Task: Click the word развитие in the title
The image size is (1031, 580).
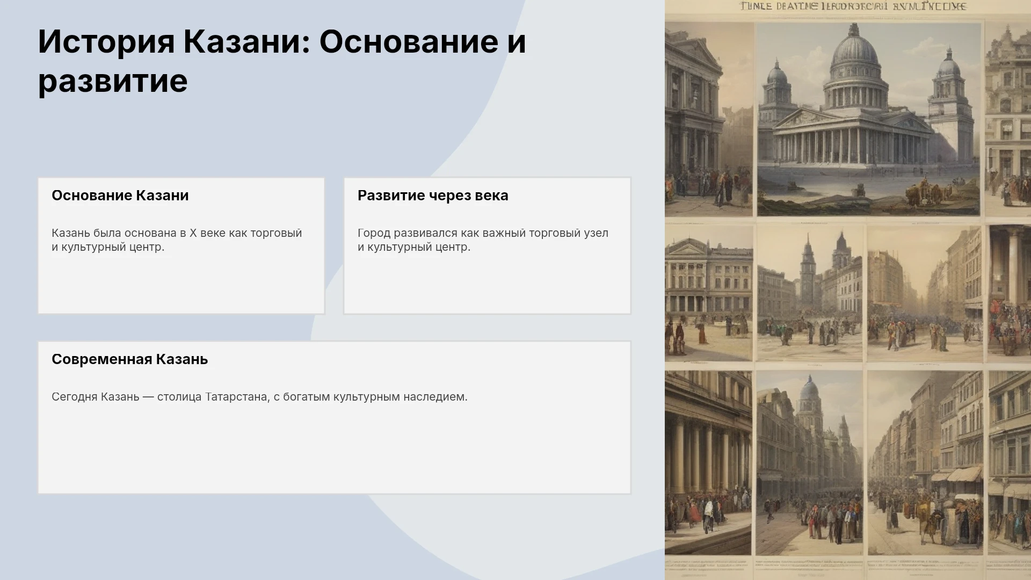Action: tap(113, 82)
